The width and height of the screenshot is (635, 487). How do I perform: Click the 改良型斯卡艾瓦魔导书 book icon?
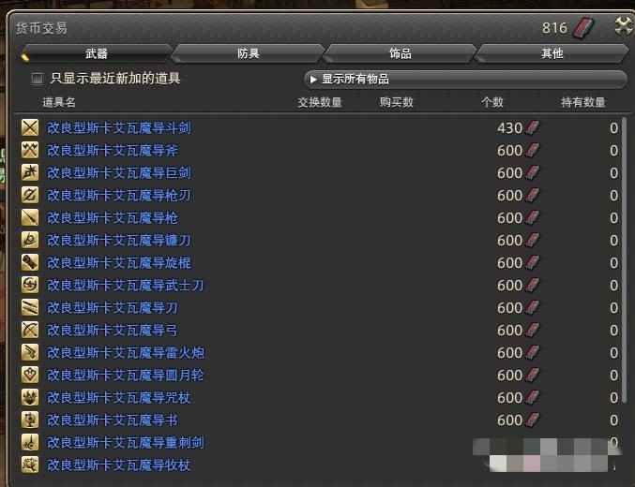30,420
